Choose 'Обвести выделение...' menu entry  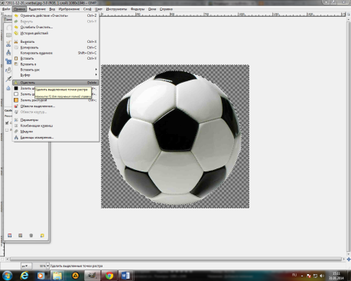click(56, 106)
